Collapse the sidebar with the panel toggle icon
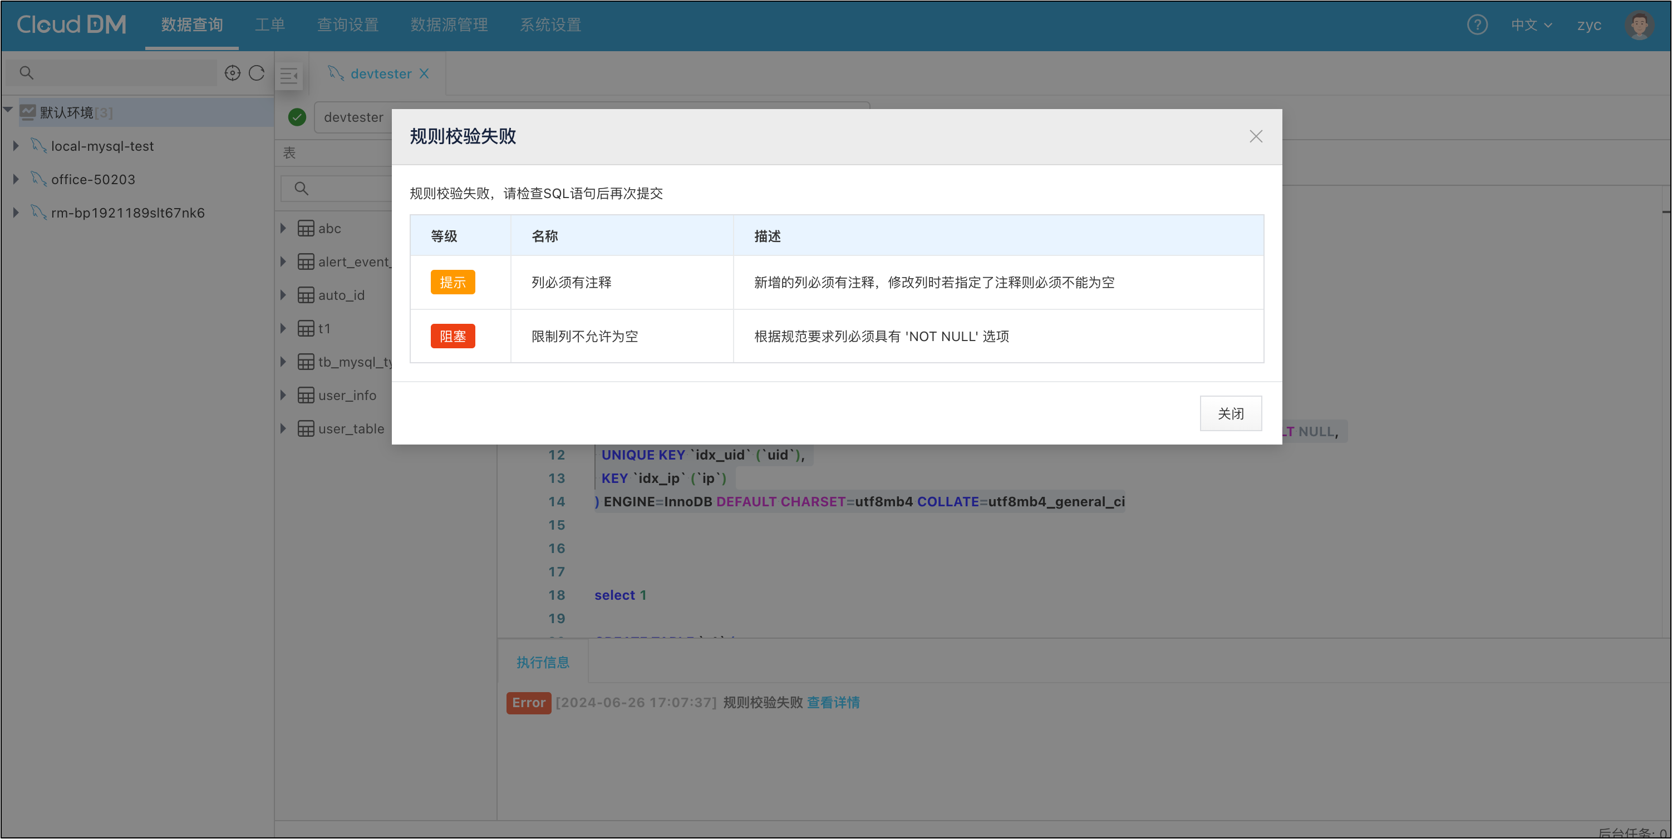This screenshot has width=1672, height=839. 289,76
